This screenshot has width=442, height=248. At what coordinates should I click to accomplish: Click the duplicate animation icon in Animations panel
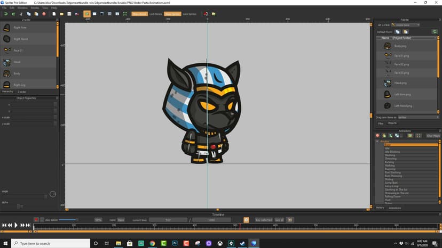pos(397,136)
